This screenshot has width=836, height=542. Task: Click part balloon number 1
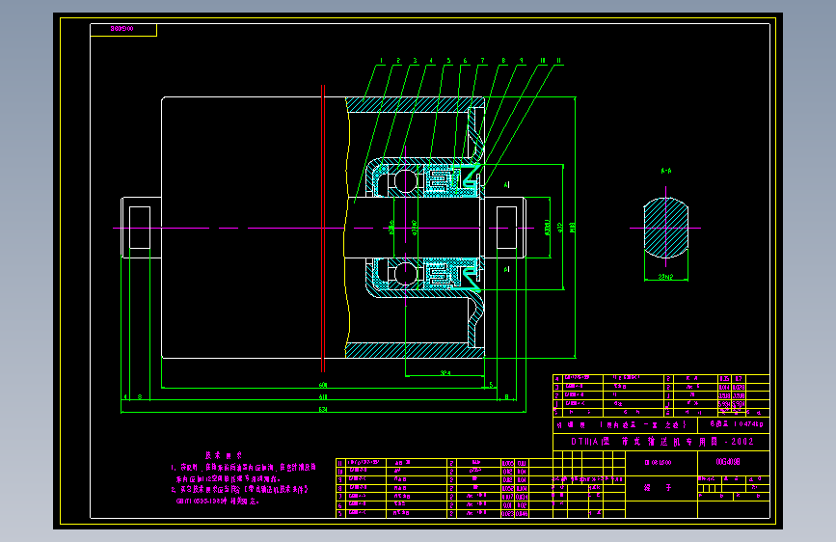pyautogui.click(x=381, y=61)
